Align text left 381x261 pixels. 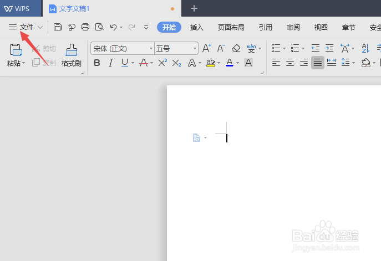point(276,63)
